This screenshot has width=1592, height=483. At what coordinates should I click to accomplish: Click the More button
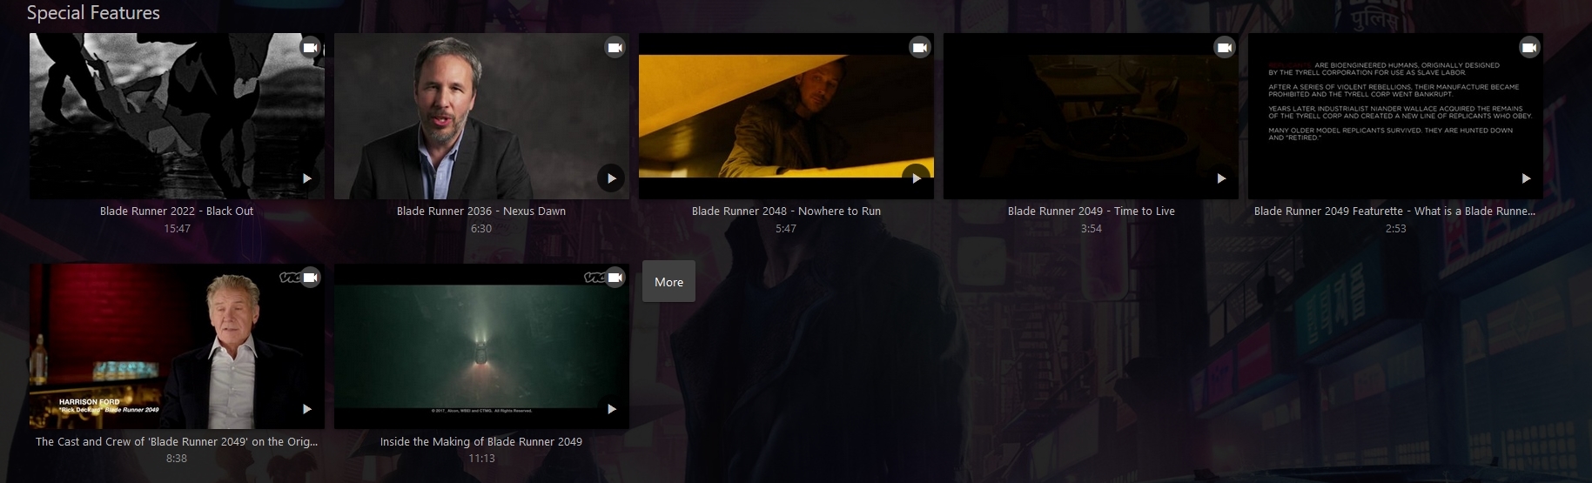pyautogui.click(x=668, y=281)
